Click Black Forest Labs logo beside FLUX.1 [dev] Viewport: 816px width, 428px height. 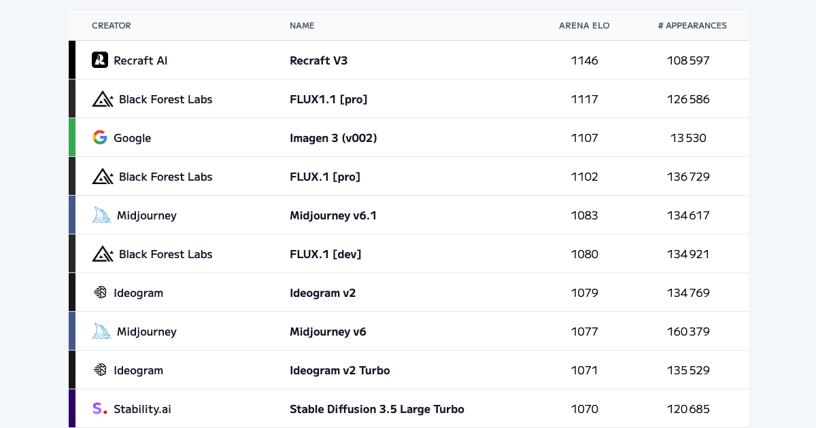103,254
